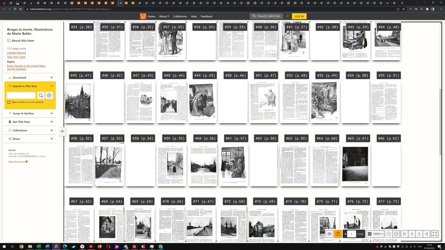The width and height of the screenshot is (445, 250).
Task: Expand the Share panel
Action: pos(31,139)
